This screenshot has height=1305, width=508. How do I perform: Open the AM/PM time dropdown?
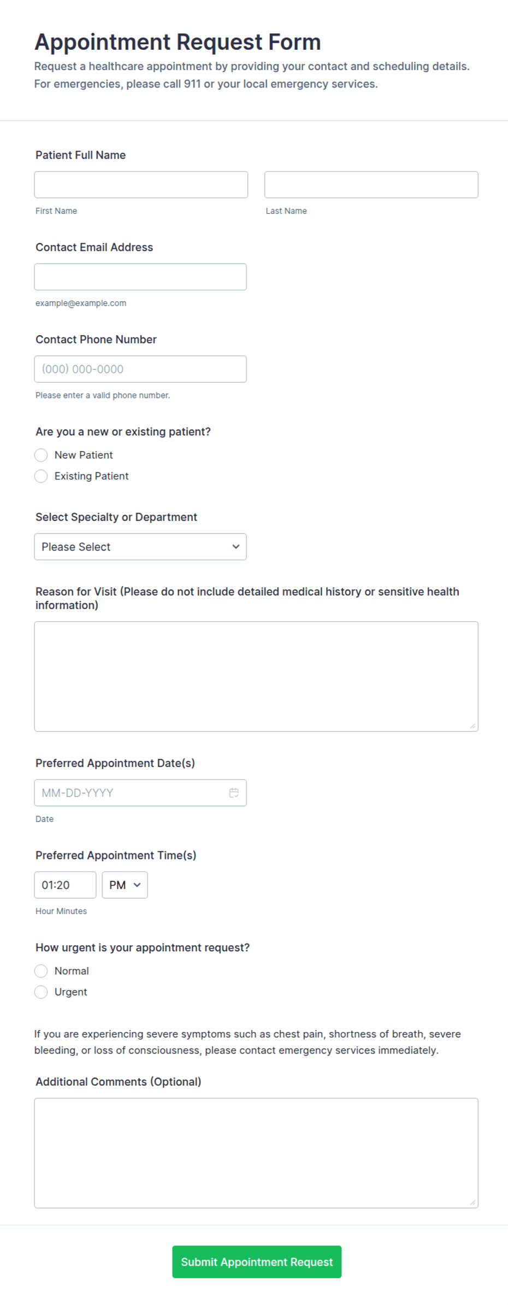[125, 885]
